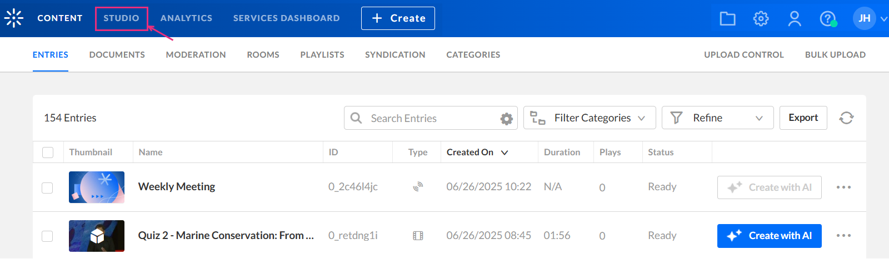
Task: Open the help question mark icon
Action: pyautogui.click(x=827, y=19)
